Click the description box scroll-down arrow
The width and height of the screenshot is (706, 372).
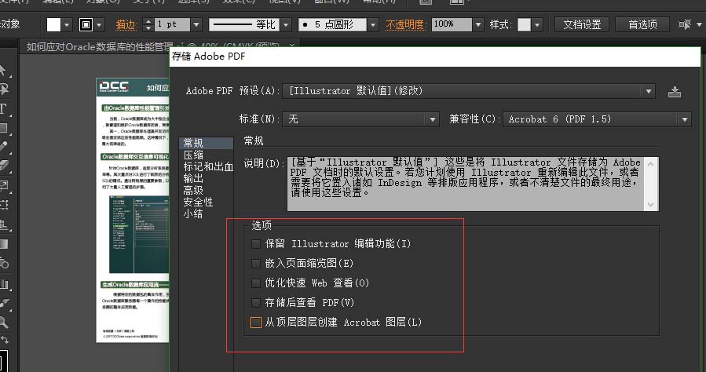(651, 205)
